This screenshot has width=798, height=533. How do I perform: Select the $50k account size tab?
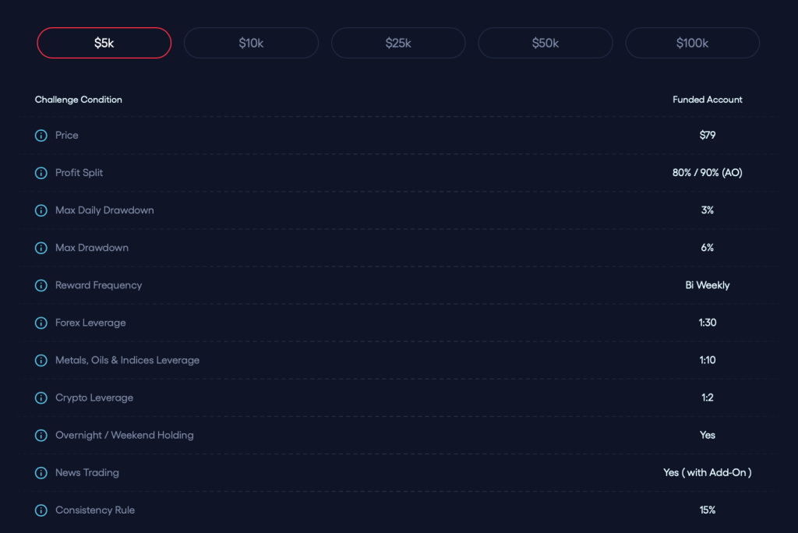(545, 43)
